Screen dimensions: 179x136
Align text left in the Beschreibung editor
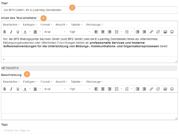(x=96, y=89)
